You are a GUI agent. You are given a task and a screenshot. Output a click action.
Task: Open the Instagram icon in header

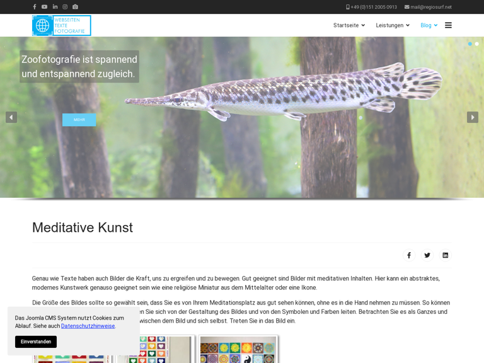click(x=65, y=7)
